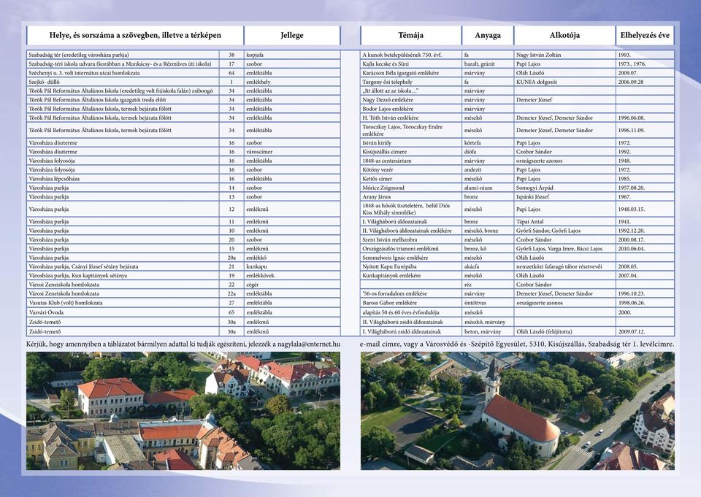Image resolution: width=701 pixels, height=497 pixels.
Task: Select the 'alumí-nium' material cell
Action: click(488, 188)
